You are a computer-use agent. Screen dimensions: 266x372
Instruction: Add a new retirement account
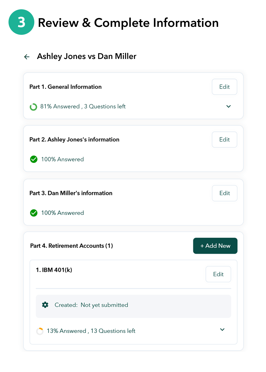215,246
